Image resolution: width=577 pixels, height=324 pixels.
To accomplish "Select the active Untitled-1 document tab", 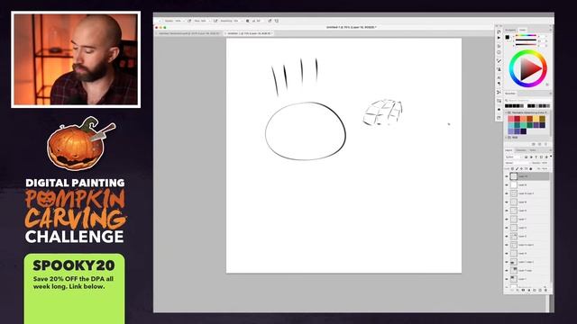I will click(x=249, y=33).
